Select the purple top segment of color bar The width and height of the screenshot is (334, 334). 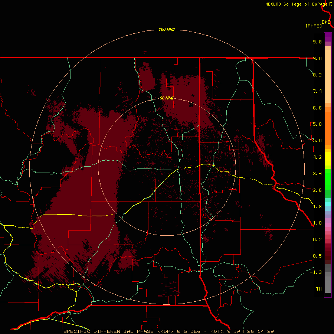click(x=328, y=37)
